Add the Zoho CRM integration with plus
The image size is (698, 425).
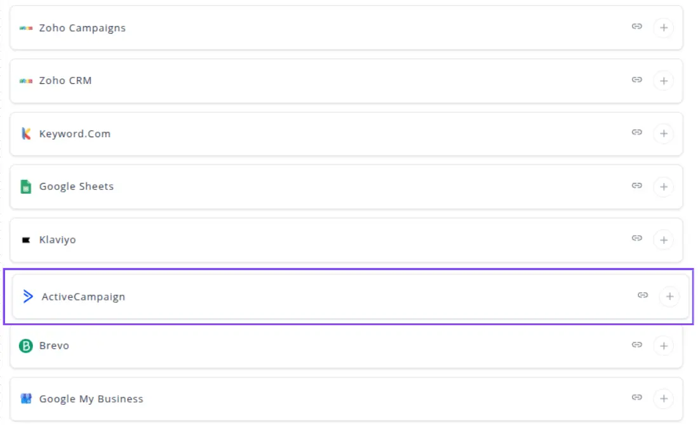point(663,81)
